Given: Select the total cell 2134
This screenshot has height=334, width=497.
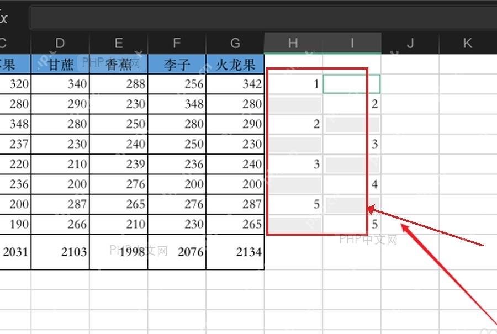Looking at the screenshot, I should coord(235,252).
